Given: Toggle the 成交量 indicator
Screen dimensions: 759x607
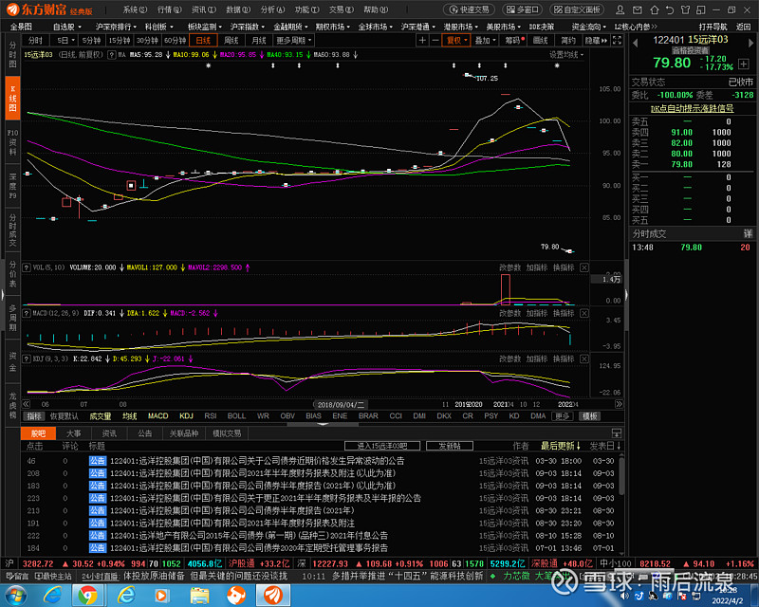Looking at the screenshot, I should coord(101,416).
